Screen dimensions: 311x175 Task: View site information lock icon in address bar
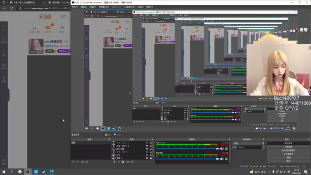coord(20,8)
